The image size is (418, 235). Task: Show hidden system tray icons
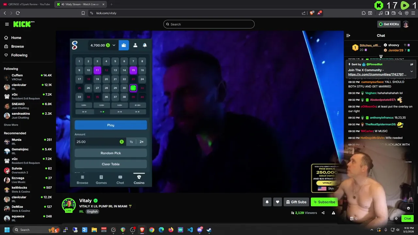[372, 230]
